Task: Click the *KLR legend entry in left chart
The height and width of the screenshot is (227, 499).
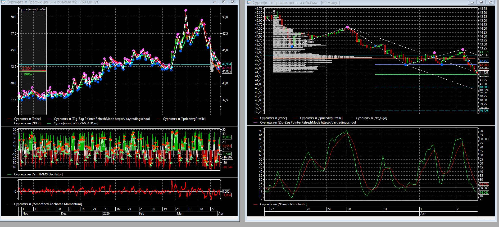Action: [27, 123]
